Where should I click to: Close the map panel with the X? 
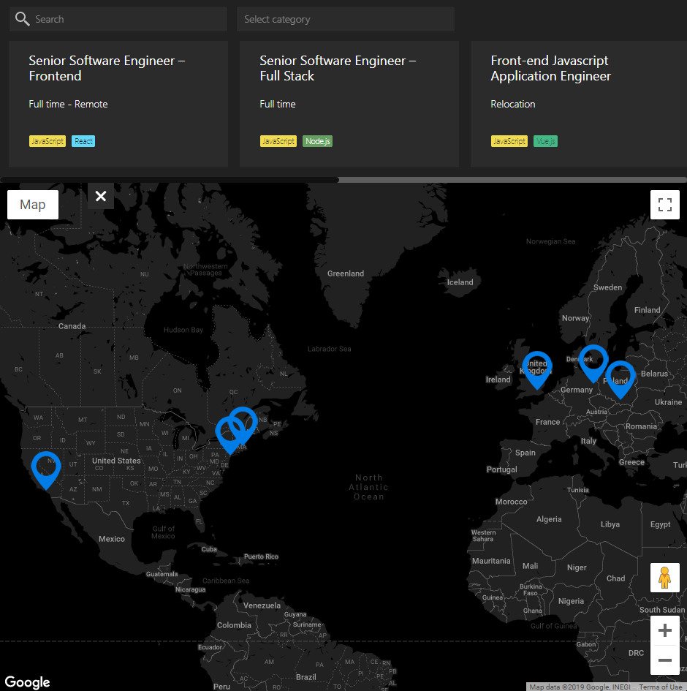pyautogui.click(x=100, y=196)
